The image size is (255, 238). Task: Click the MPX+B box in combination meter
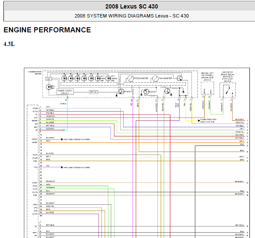93,92
